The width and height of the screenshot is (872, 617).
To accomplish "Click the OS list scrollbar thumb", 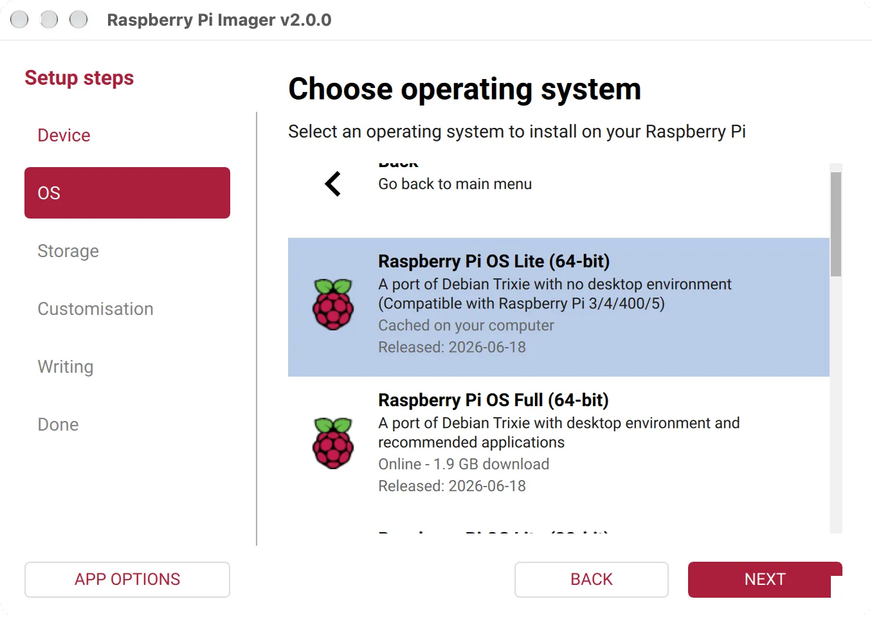I will coord(836,224).
